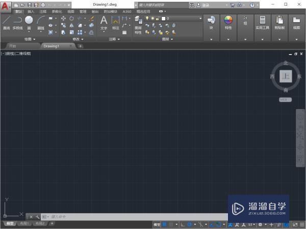Toggle the layer lock icon
This screenshot has height=229, width=306.
coord(158,18)
